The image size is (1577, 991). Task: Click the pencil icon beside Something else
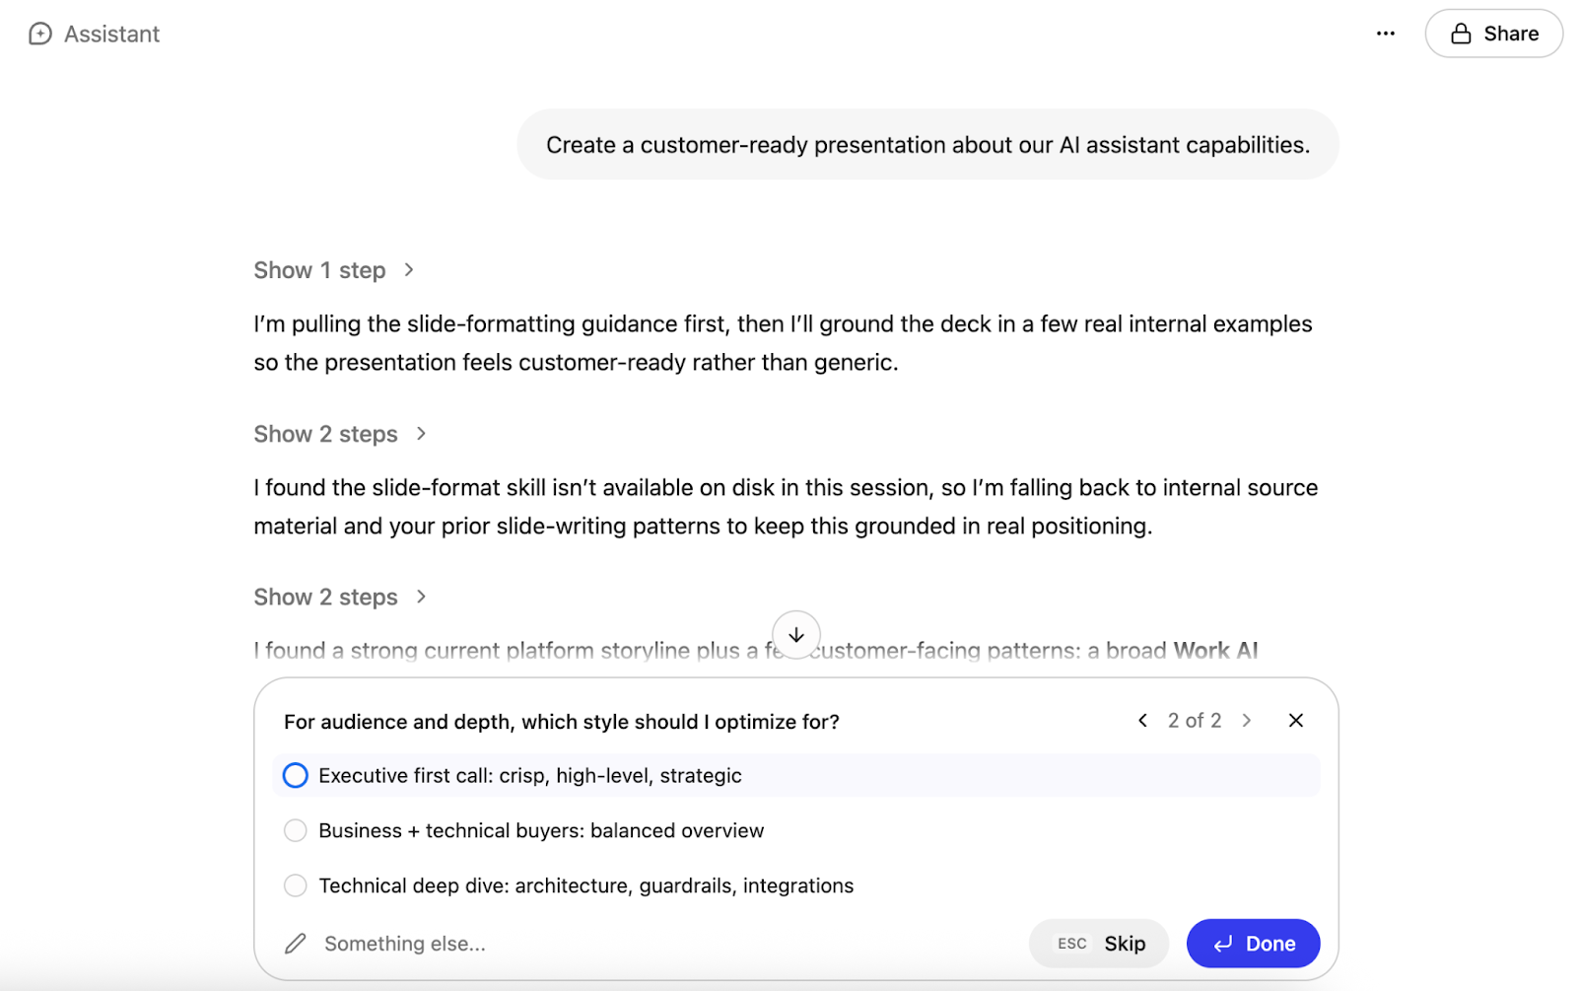coord(294,943)
